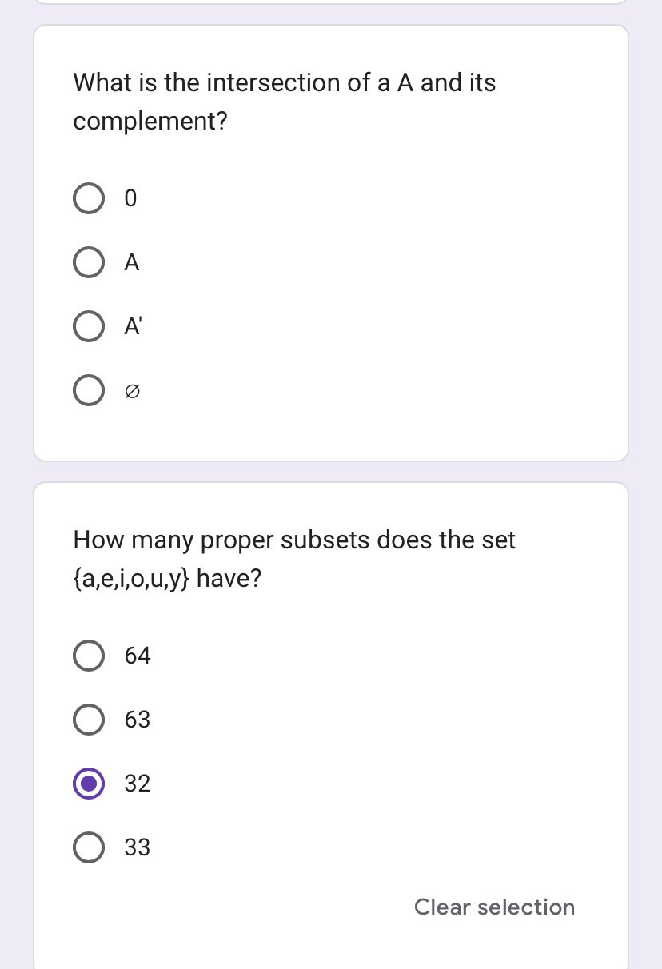
Task: Pick the empty set symbol option
Action: coord(89,390)
